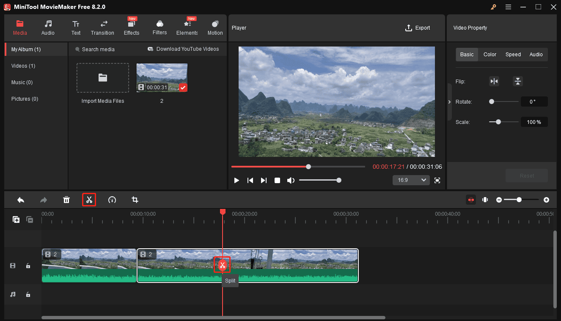Click the scale value field 100%
The image size is (561, 321).
tap(534, 122)
